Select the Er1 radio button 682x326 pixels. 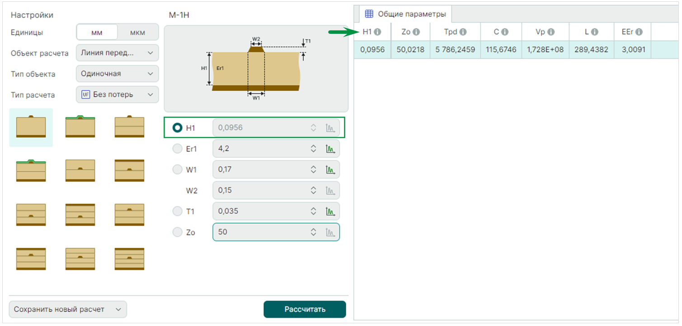[x=177, y=149]
